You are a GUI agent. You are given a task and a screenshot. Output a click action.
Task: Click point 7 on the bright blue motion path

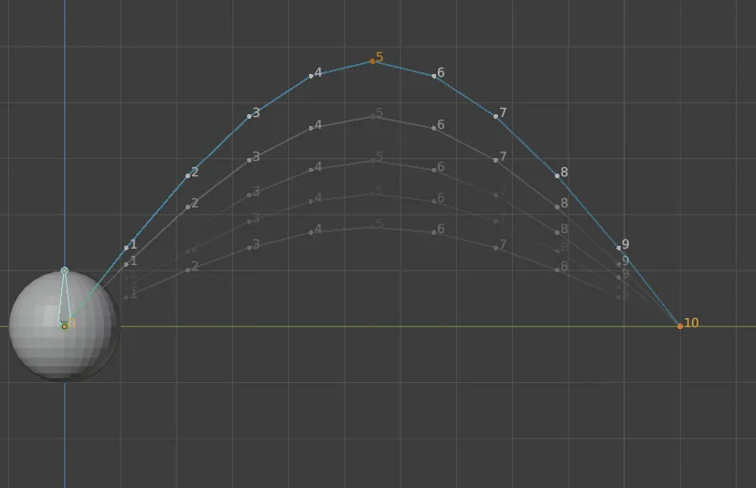coord(495,116)
